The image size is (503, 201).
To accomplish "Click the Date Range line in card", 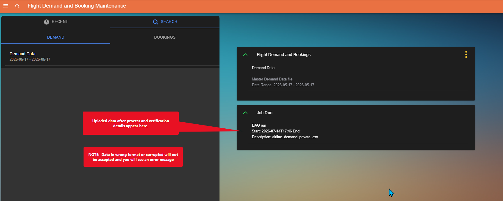I will 283,85.
